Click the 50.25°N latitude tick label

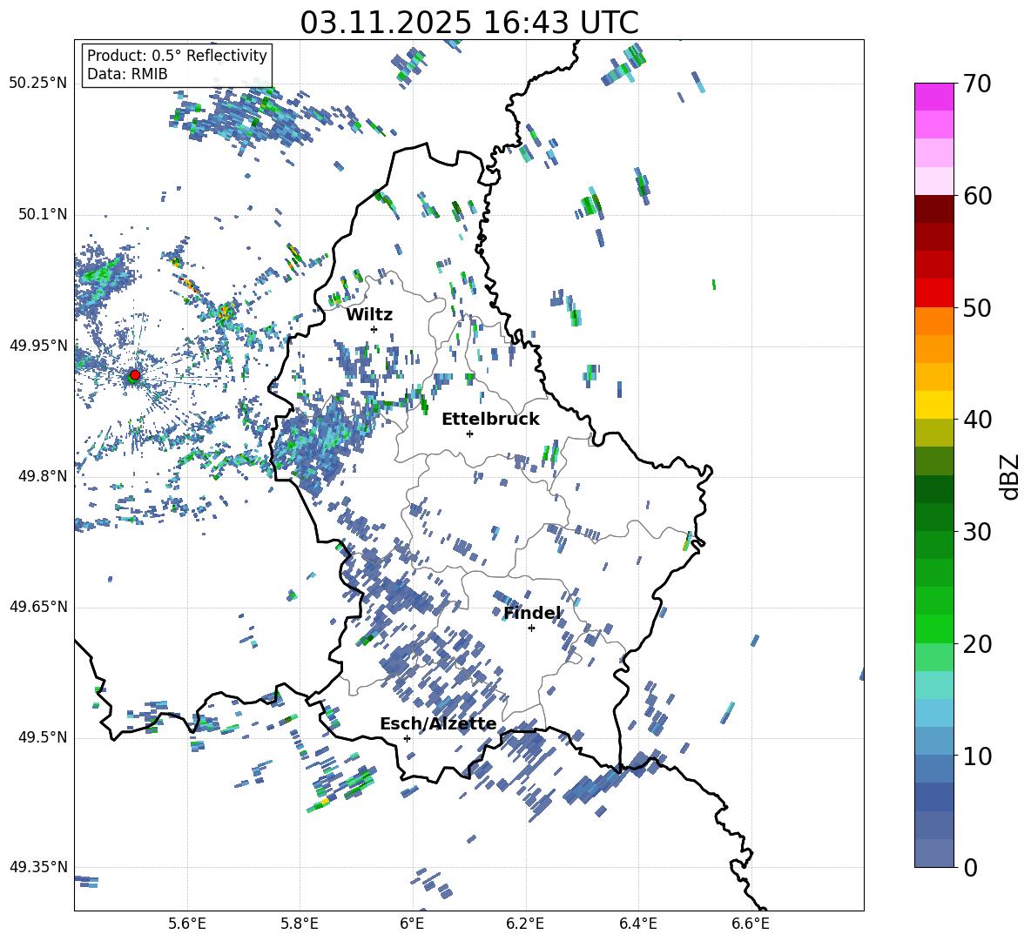(x=37, y=84)
